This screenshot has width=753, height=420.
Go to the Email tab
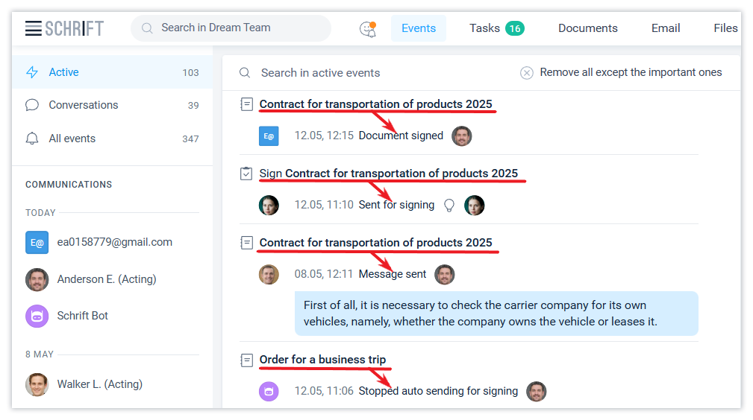click(x=666, y=28)
